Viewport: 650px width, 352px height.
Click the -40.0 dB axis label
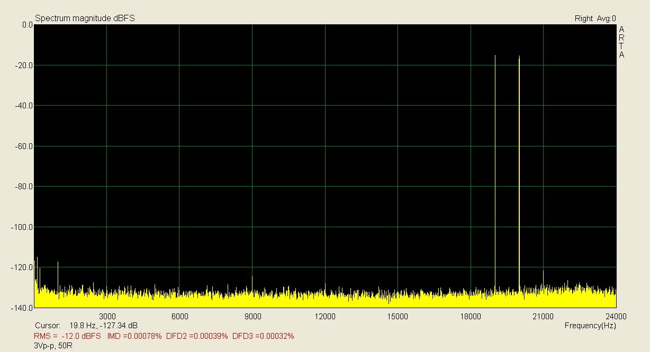point(24,106)
